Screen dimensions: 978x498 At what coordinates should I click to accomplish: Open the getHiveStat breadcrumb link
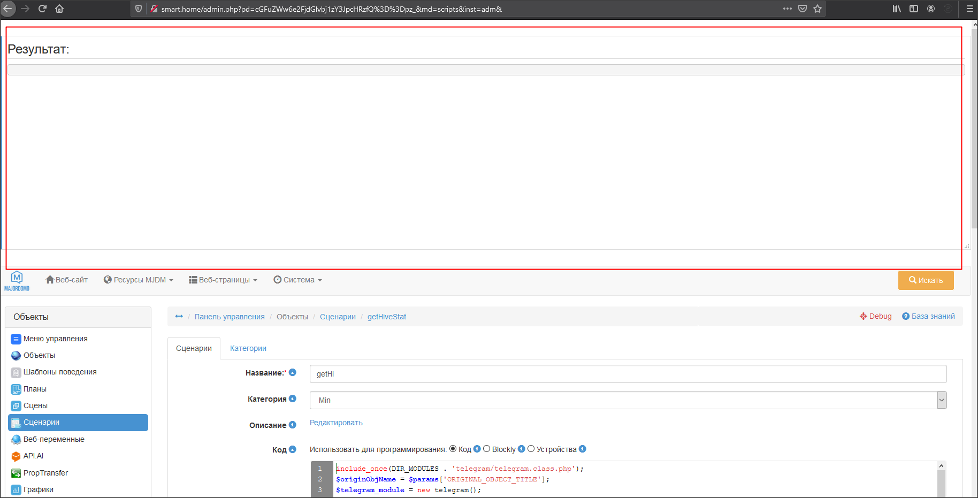pos(387,317)
